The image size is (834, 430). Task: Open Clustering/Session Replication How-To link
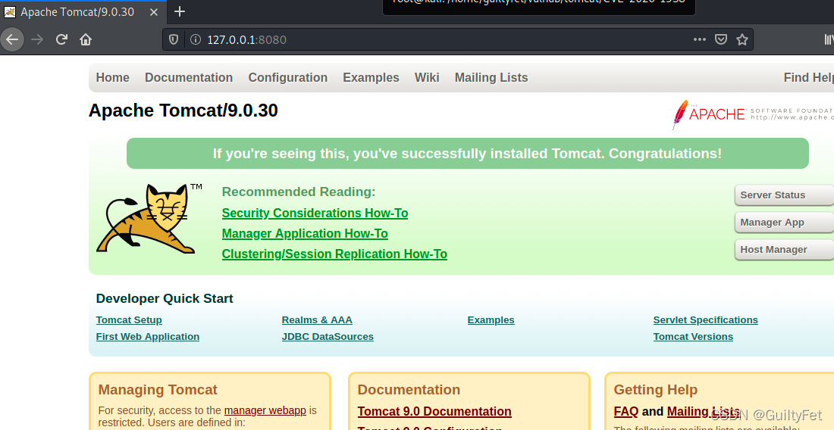[x=334, y=254]
